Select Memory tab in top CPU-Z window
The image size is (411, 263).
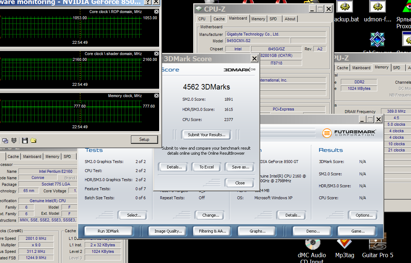click(258, 19)
